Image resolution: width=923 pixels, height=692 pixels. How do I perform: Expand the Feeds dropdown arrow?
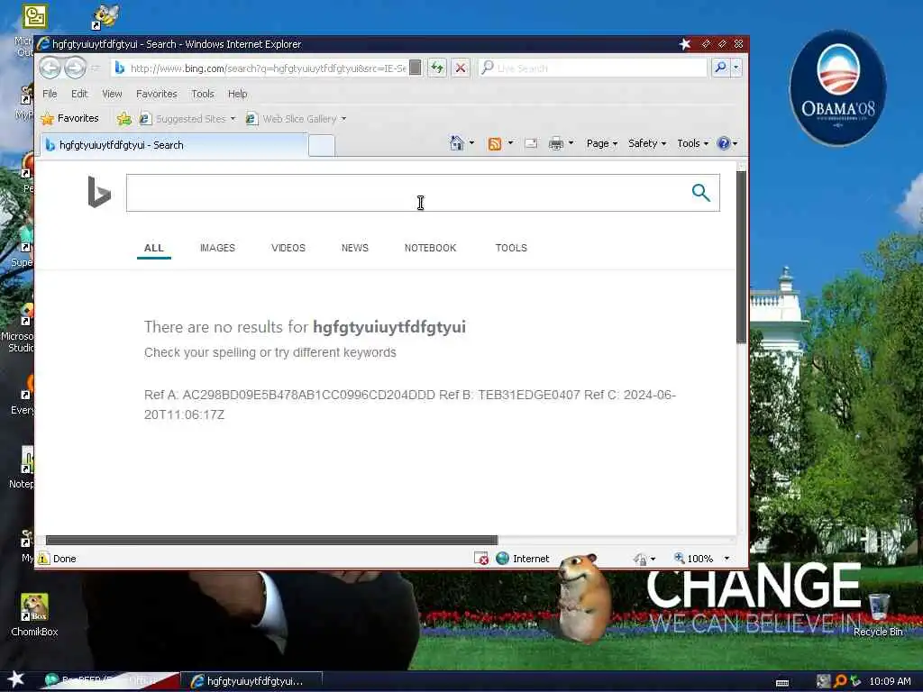(x=510, y=143)
